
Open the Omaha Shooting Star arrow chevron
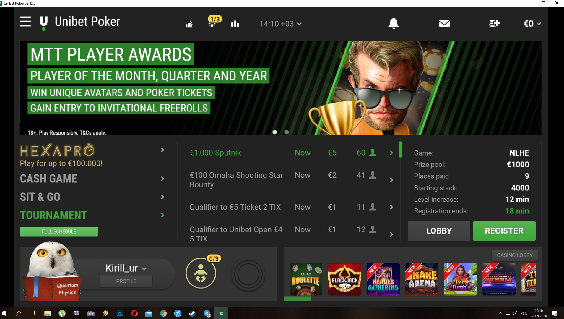click(391, 180)
